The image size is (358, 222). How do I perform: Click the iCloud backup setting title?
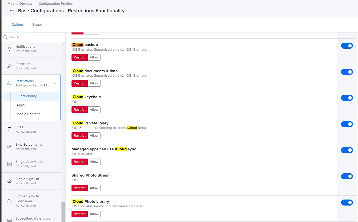[x=85, y=45]
